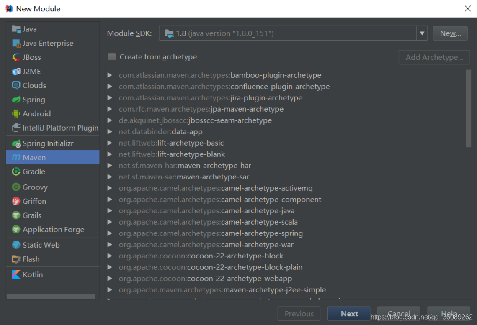Click the Spring leaf icon

click(16, 100)
